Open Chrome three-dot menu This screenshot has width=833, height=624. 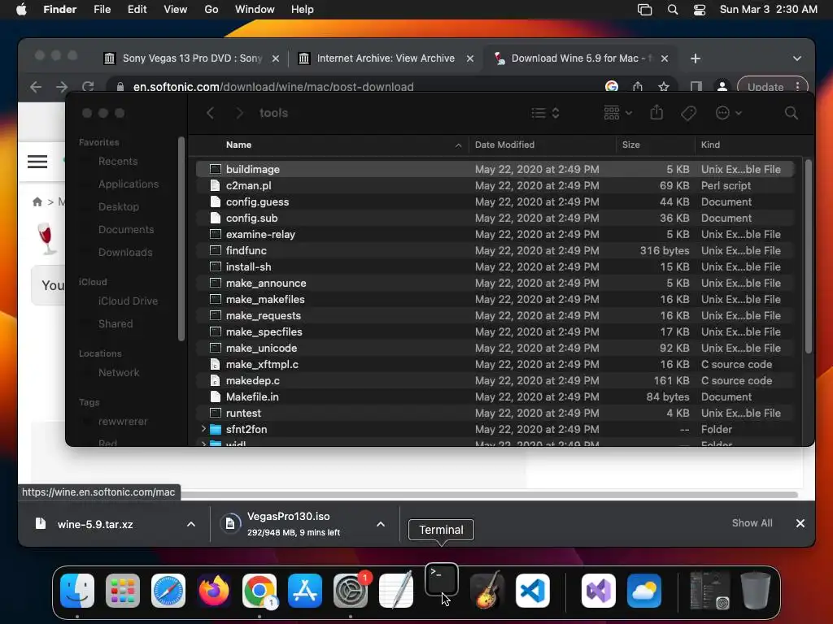[797, 86]
